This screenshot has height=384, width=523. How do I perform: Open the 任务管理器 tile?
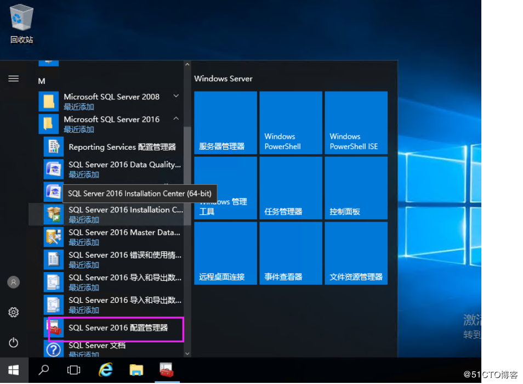click(291, 188)
